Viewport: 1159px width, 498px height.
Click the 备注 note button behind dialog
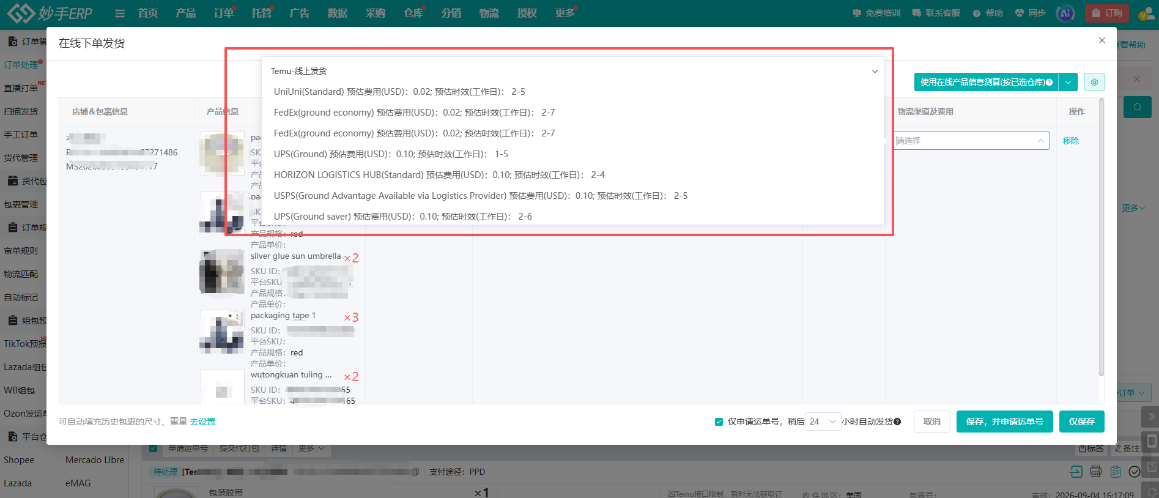[1127, 448]
